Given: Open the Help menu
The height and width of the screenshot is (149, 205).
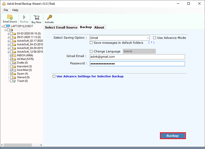Looking at the screenshot, I should [15, 10].
